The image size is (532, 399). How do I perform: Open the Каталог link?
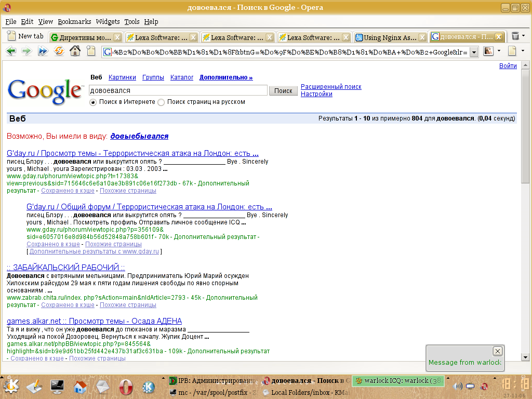click(182, 77)
